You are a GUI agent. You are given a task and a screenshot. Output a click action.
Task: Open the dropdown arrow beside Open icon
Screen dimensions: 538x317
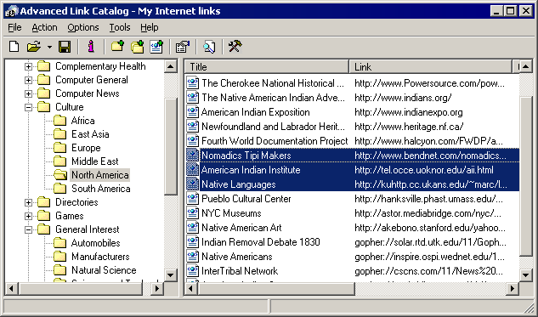(x=49, y=47)
